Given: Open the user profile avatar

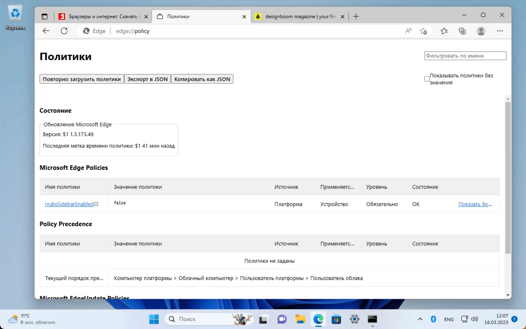Looking at the screenshot, I should [x=481, y=31].
